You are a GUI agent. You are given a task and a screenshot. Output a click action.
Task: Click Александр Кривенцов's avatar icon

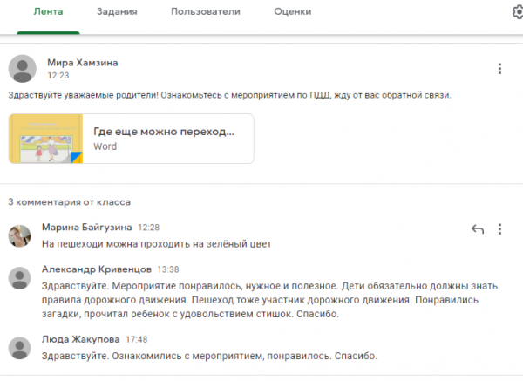tap(21, 278)
